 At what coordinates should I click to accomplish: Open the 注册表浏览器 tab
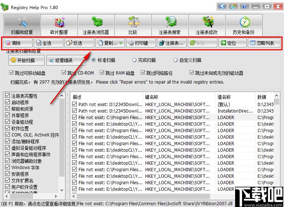click(96, 25)
